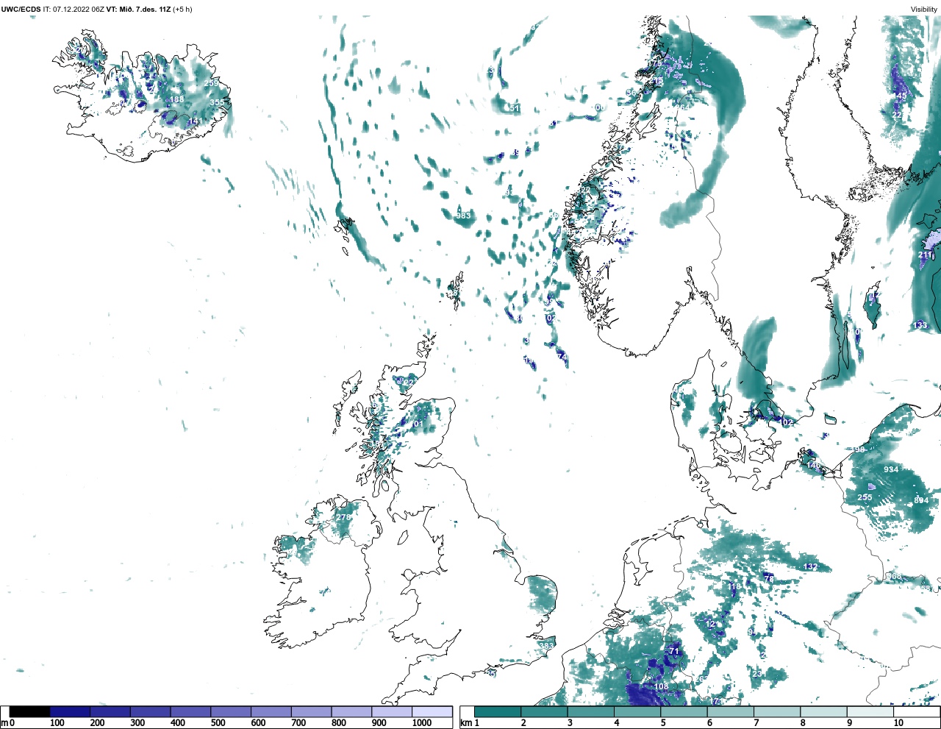Click the 3–4 km legend swatch
This screenshot has width=941, height=729.
(591, 712)
